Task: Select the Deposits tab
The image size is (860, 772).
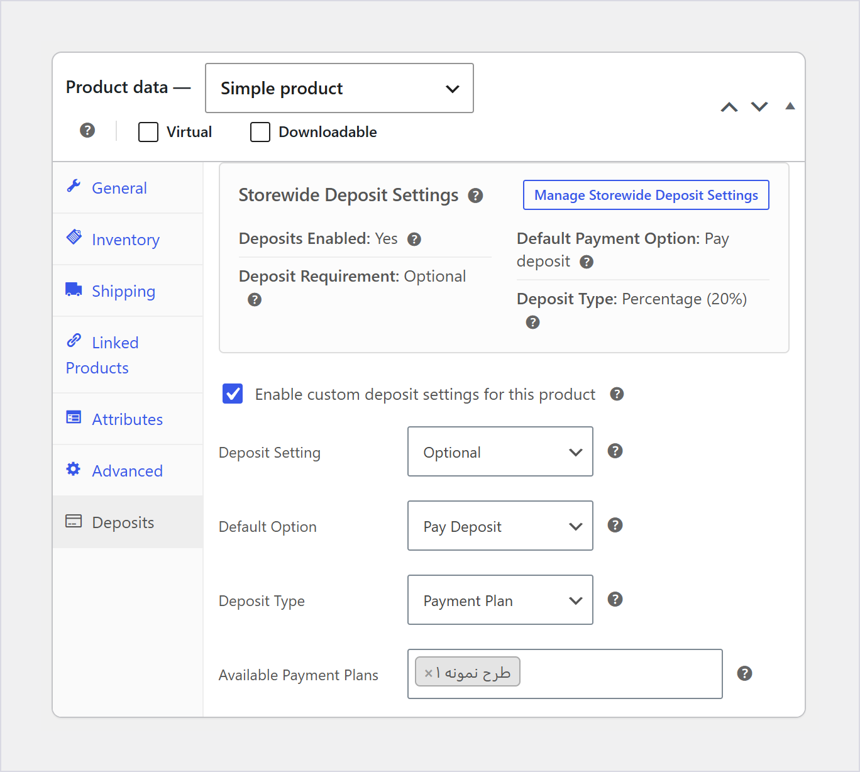Action: pos(128,522)
